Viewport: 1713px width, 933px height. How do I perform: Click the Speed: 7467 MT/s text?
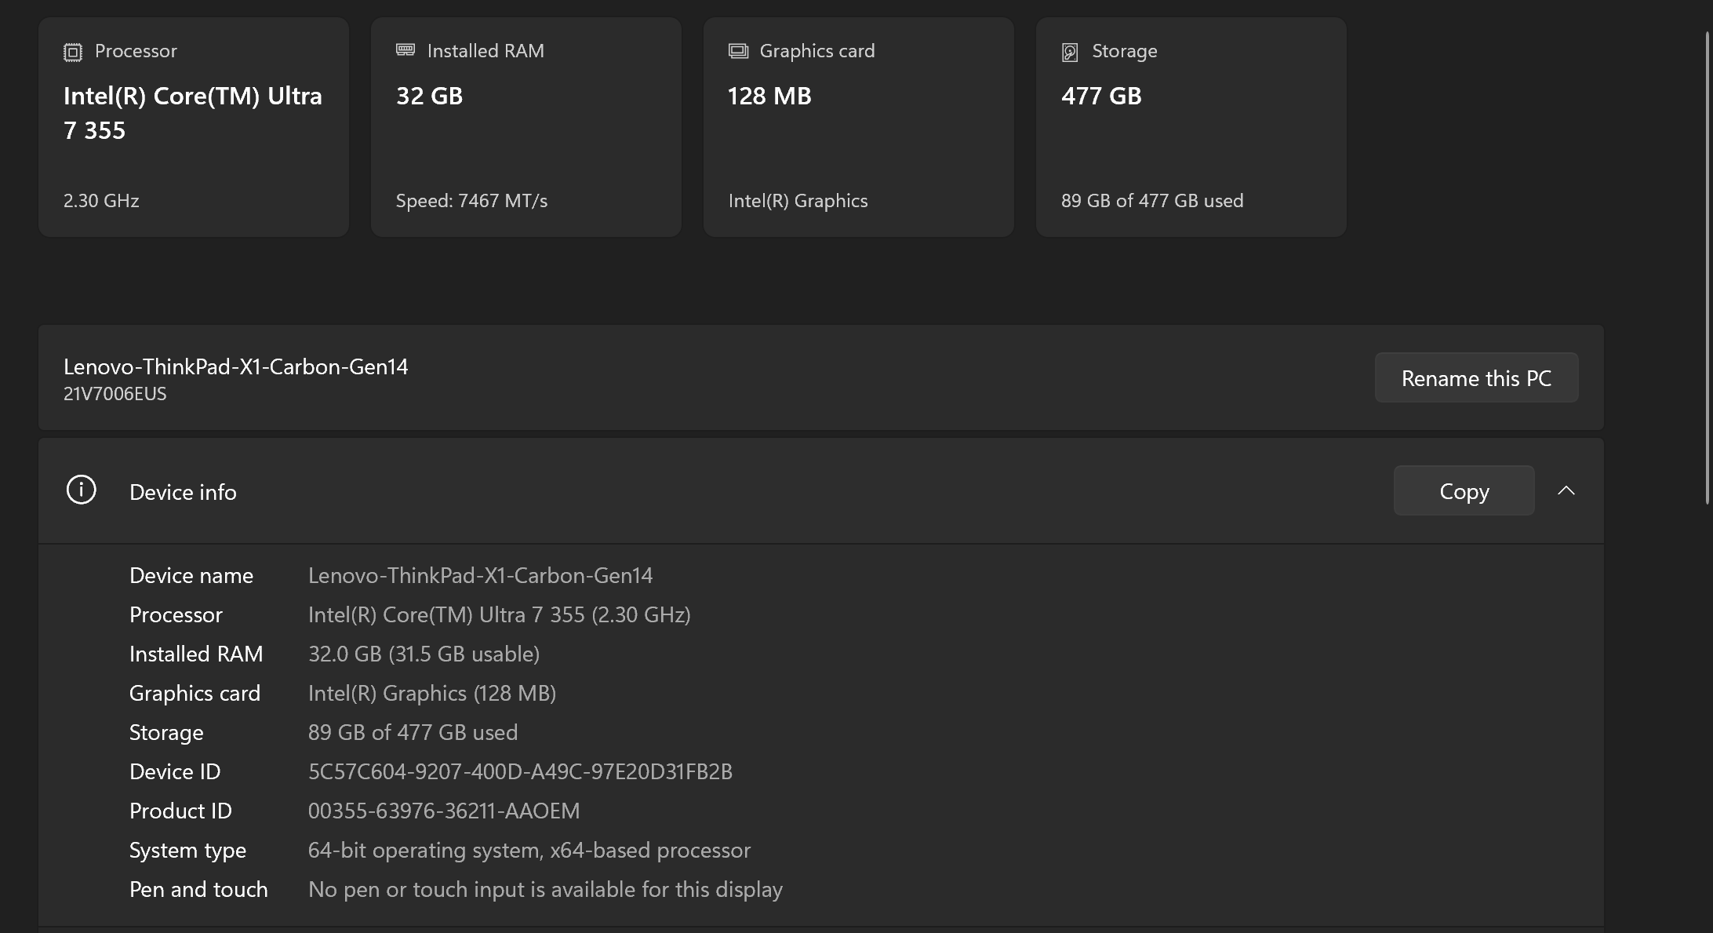pyautogui.click(x=471, y=201)
